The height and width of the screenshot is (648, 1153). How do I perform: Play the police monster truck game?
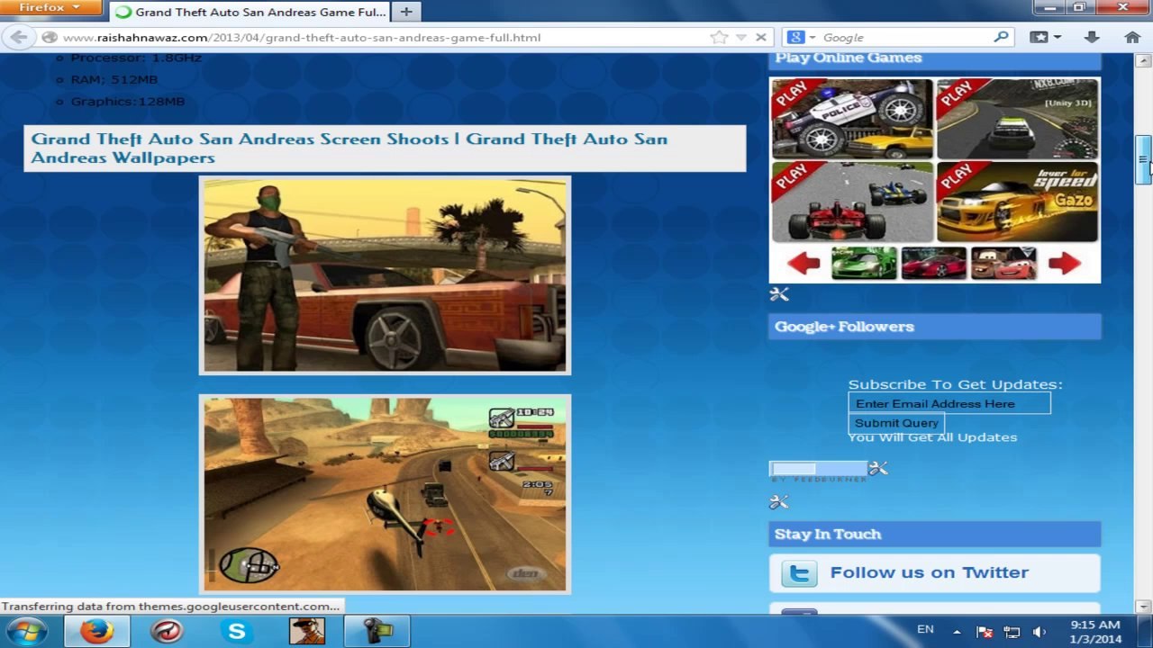[852, 119]
